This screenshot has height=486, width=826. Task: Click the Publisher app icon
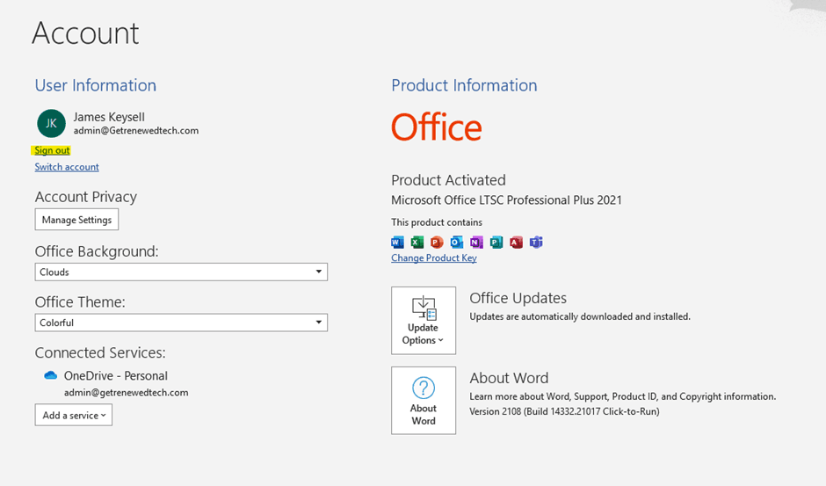point(496,243)
